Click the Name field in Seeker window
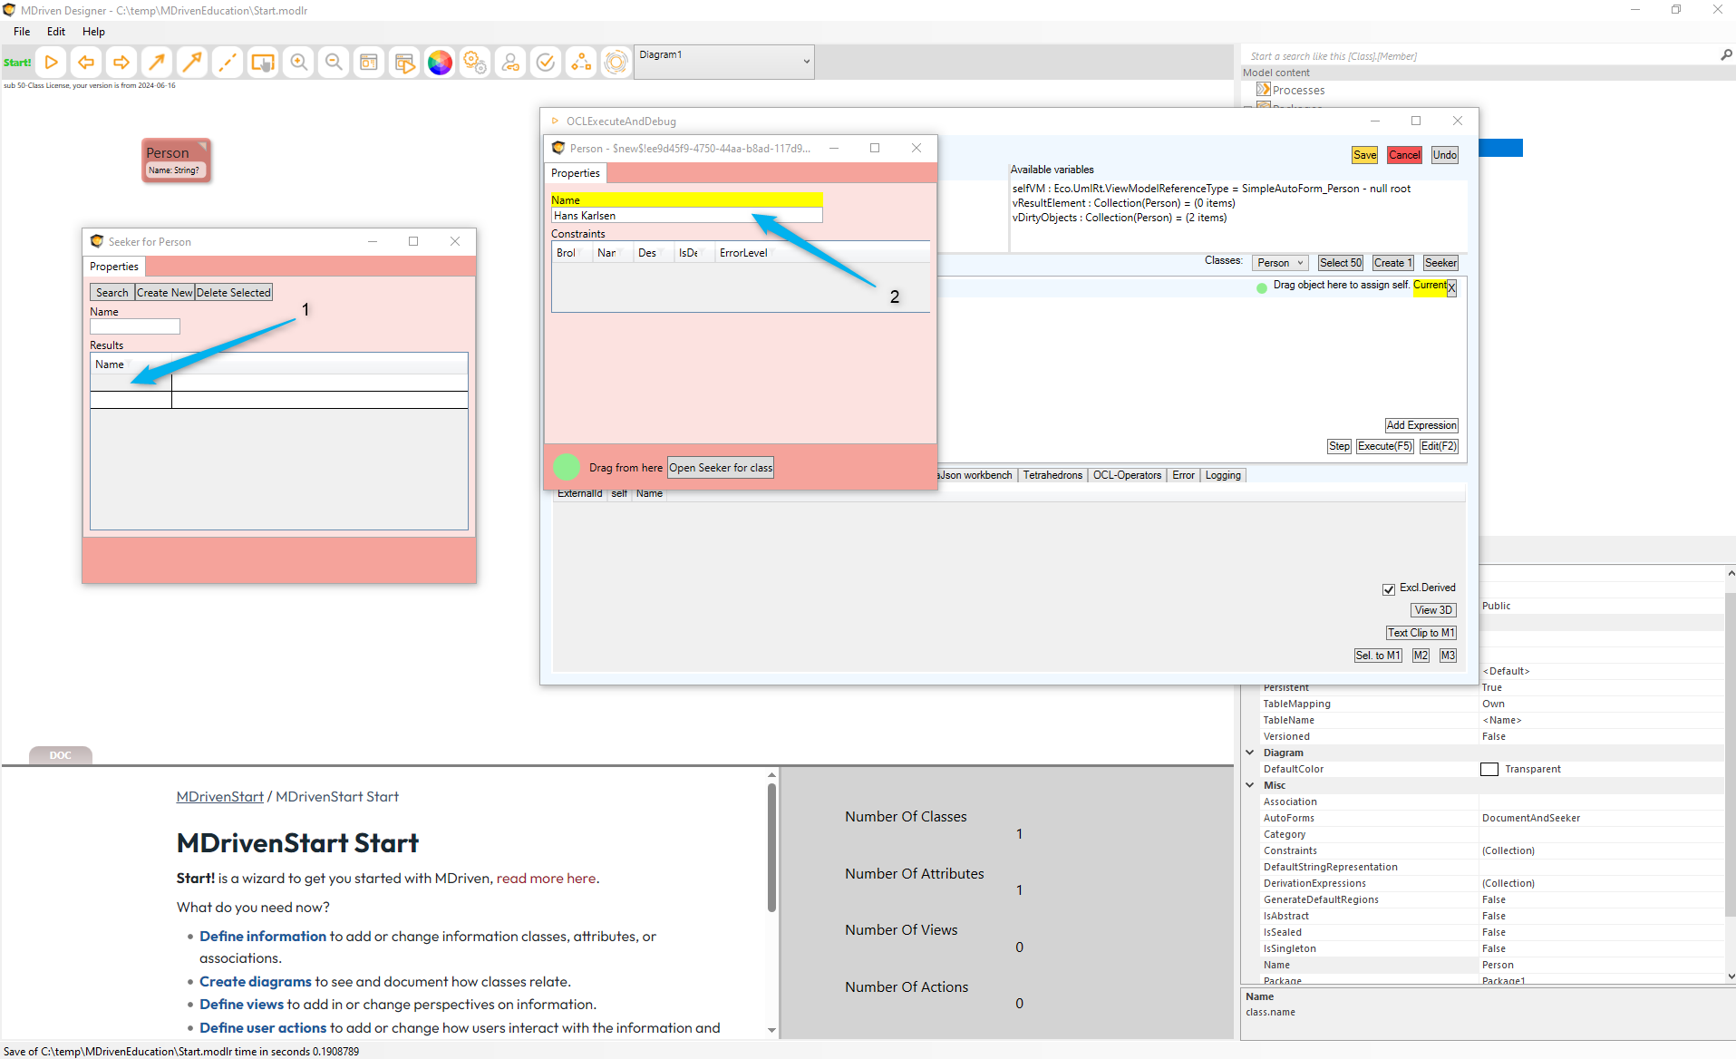 (135, 326)
